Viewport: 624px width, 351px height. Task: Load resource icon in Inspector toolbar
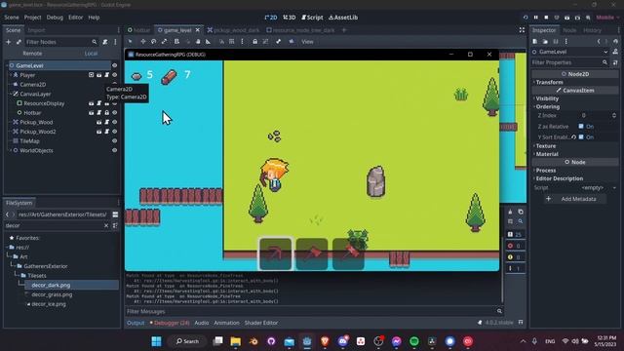[545, 41]
